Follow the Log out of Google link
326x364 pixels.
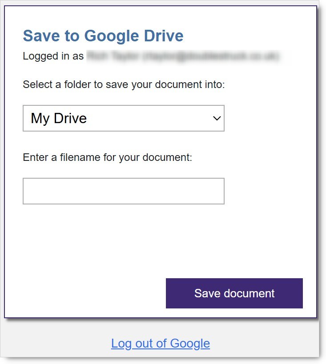[161, 344]
